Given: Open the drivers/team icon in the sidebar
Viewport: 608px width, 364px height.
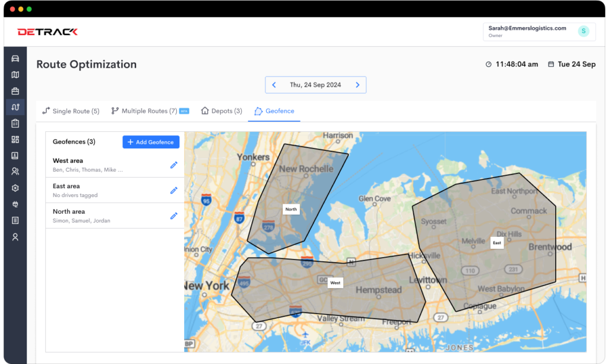Looking at the screenshot, I should point(15,171).
